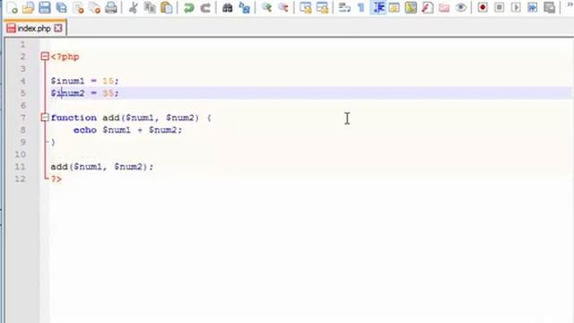Toggle the highlighted indent guide button
Viewport: 574px width, 323px height.
[x=378, y=7]
